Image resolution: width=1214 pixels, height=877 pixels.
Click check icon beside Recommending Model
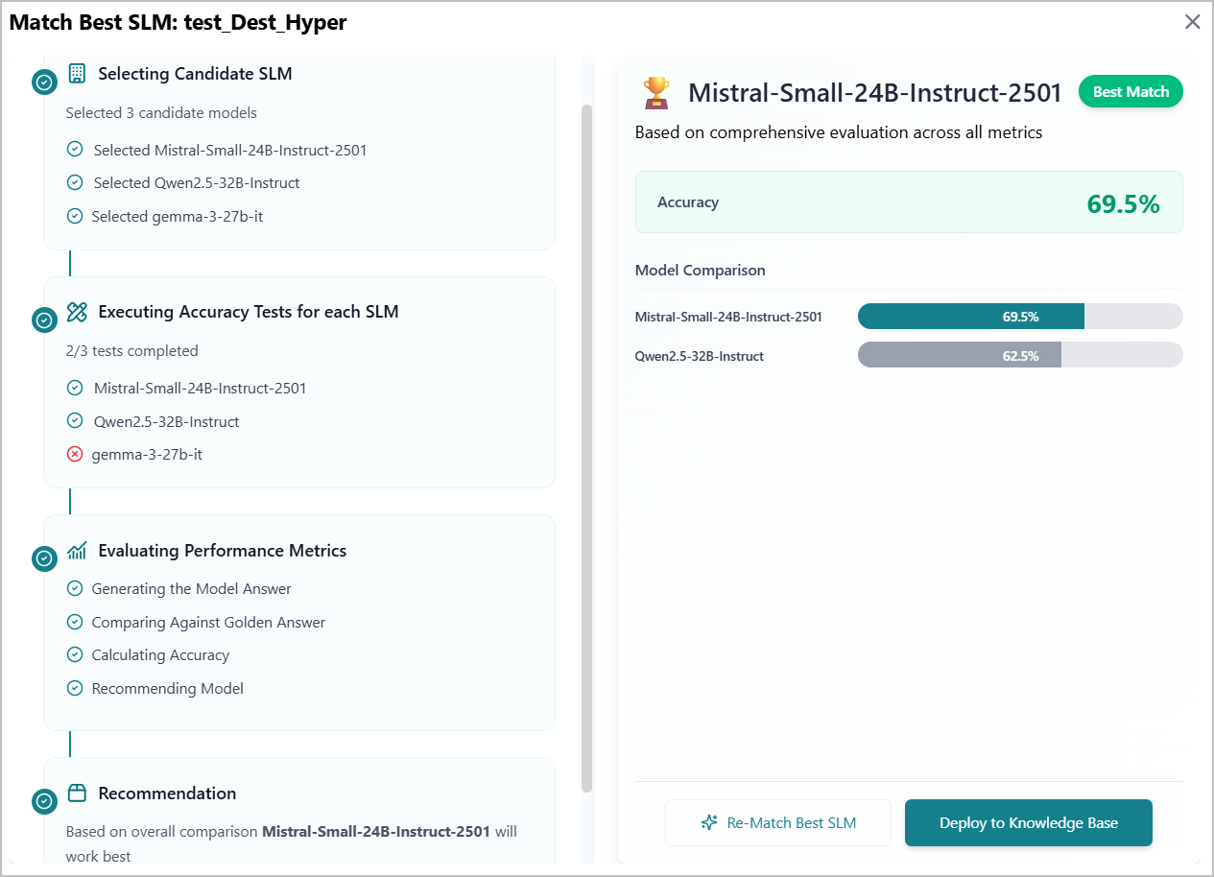point(75,688)
